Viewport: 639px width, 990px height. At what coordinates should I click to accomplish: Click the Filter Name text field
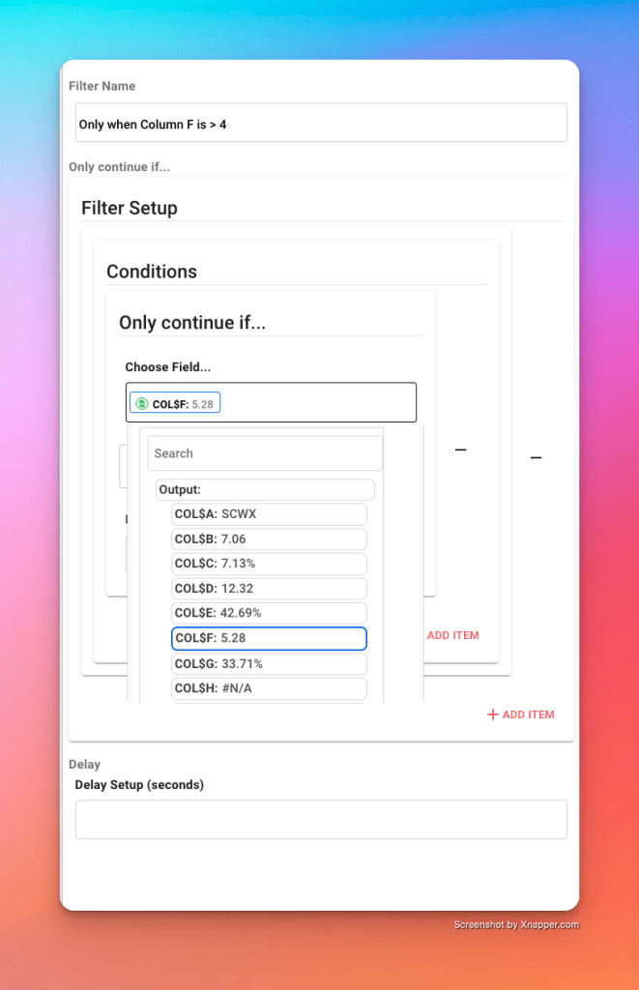[321, 123]
